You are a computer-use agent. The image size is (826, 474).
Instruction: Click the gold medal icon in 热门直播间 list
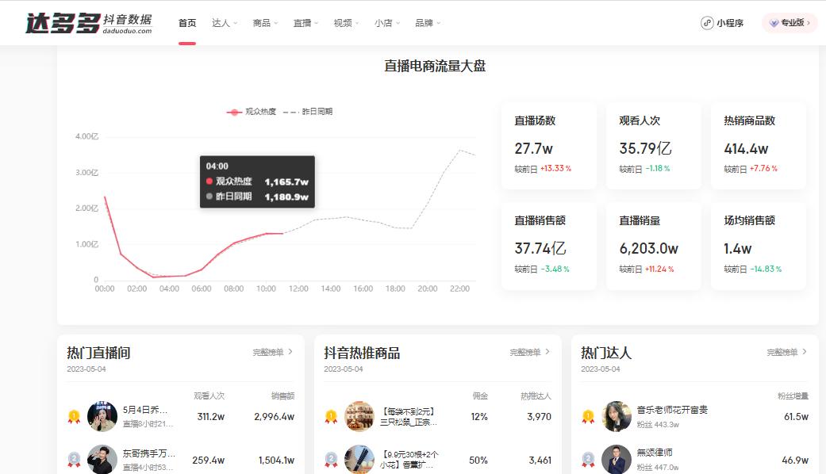tap(73, 415)
